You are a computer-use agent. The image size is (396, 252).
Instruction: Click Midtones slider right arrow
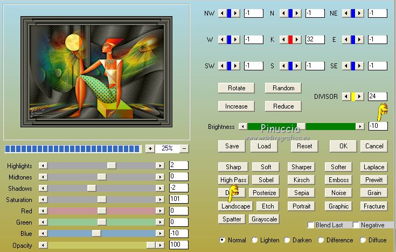pos(160,177)
